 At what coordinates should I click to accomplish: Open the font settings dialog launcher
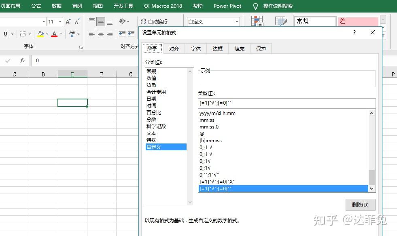click(x=81, y=47)
